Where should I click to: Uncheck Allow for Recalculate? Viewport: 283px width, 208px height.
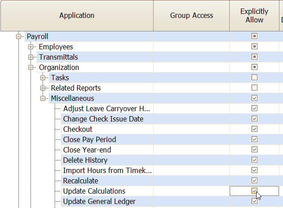point(254,180)
